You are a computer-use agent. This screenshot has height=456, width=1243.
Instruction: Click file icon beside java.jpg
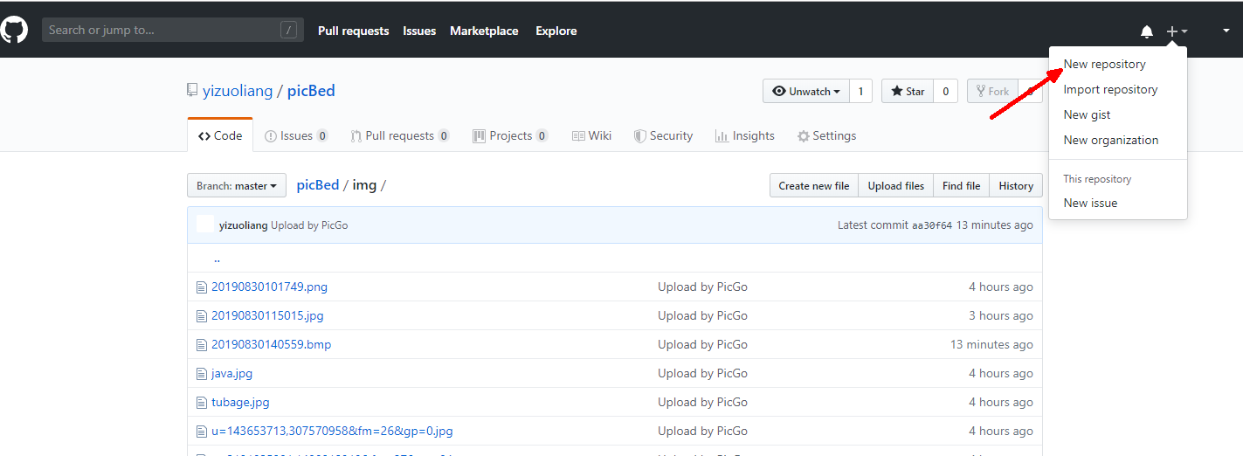pyautogui.click(x=202, y=374)
